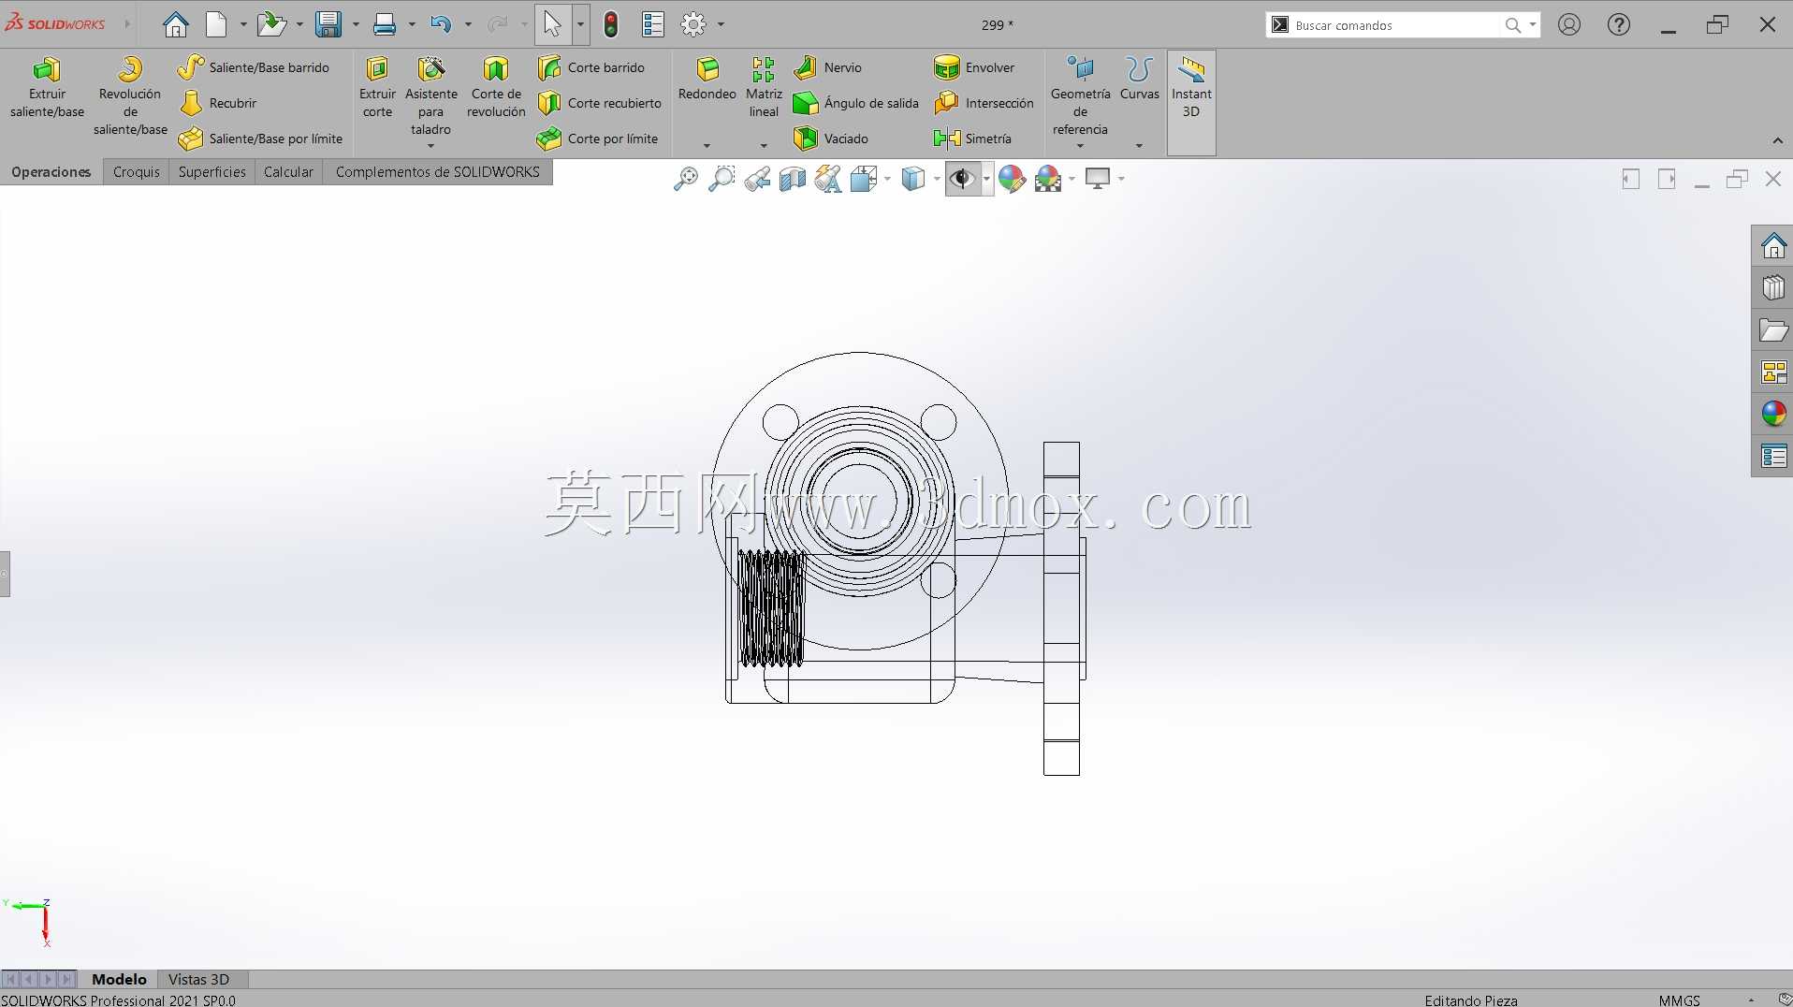
Task: Choose Corte barrido feature
Action: [x=591, y=67]
